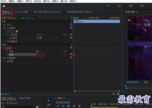Image resolution: width=152 pixels, height=108 pixels.
Task: Expand the 级别 parameter row
Action: pyautogui.click(x=4, y=54)
